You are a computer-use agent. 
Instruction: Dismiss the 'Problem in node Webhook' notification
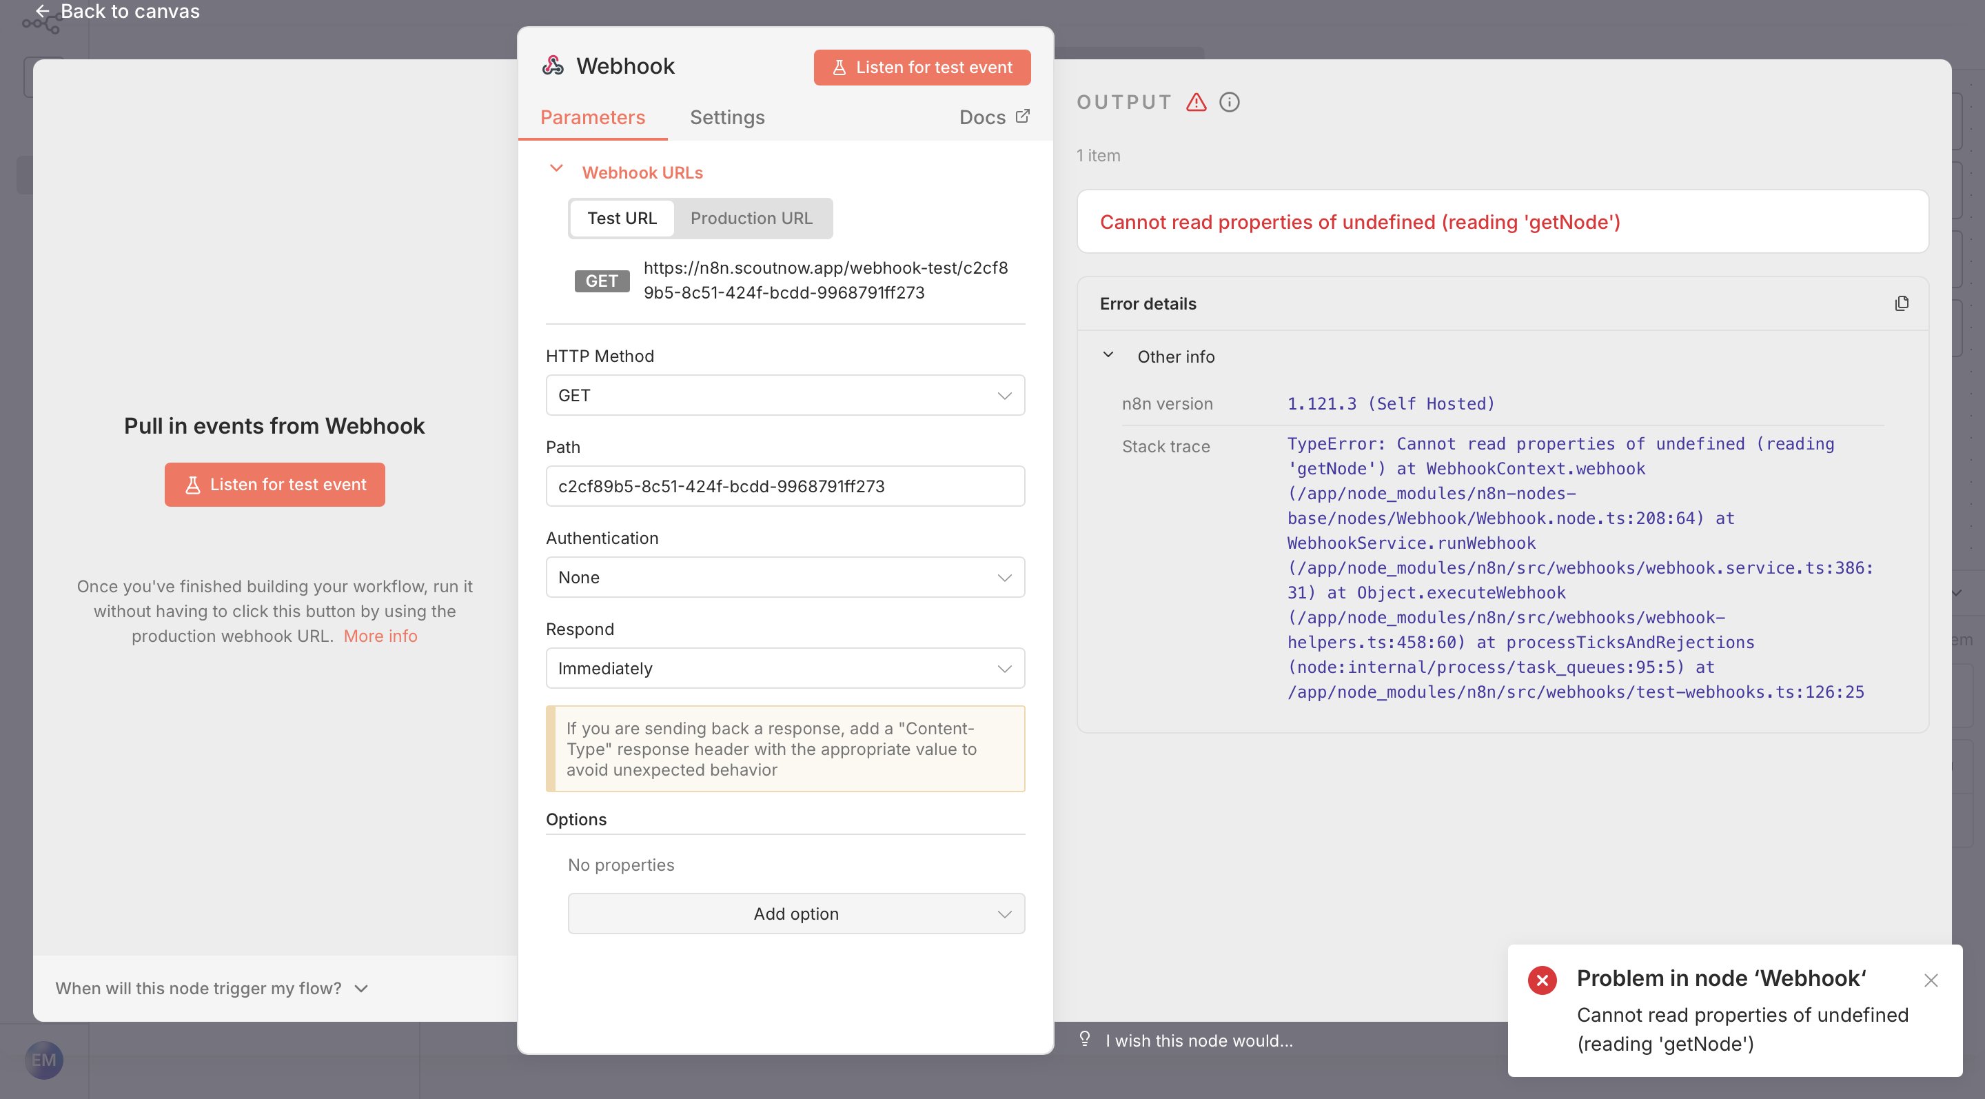tap(1931, 980)
